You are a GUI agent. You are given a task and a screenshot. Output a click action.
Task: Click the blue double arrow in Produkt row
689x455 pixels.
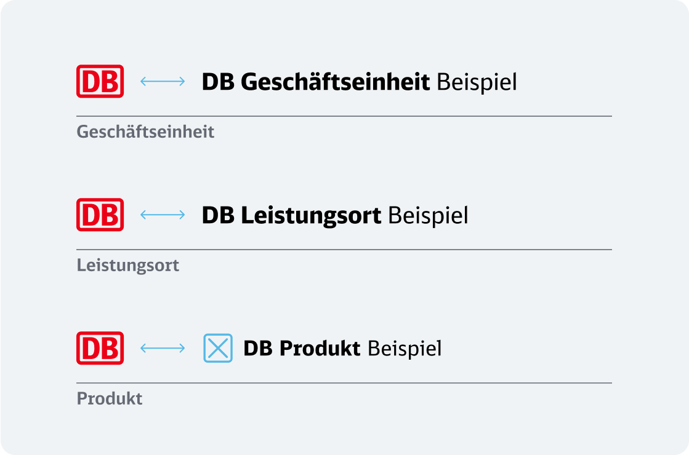click(163, 348)
